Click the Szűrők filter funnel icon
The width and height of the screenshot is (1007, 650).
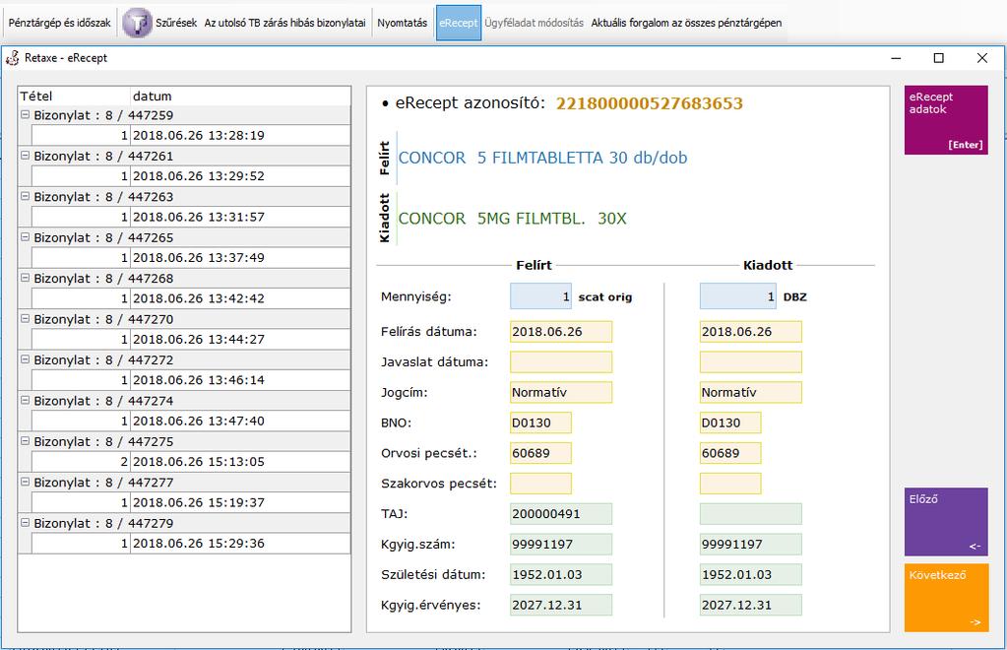[x=137, y=23]
